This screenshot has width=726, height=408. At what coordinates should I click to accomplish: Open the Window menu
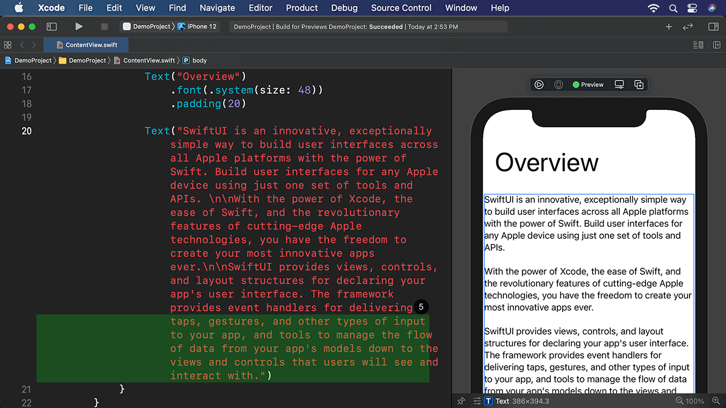[461, 8]
